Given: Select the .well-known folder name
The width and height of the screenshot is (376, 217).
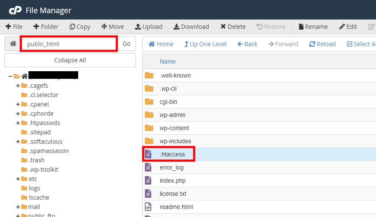Looking at the screenshot, I should [x=175, y=75].
